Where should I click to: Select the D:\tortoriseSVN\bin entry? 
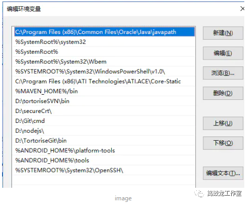[x=104, y=101]
